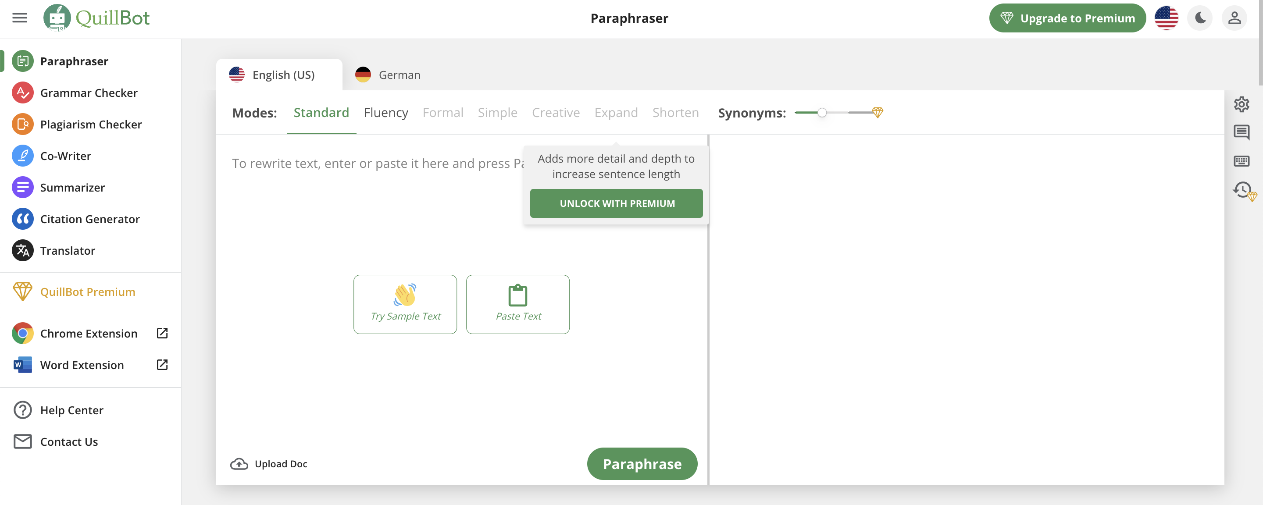Select the Shorten mode tab
The width and height of the screenshot is (1263, 505).
pyautogui.click(x=676, y=113)
